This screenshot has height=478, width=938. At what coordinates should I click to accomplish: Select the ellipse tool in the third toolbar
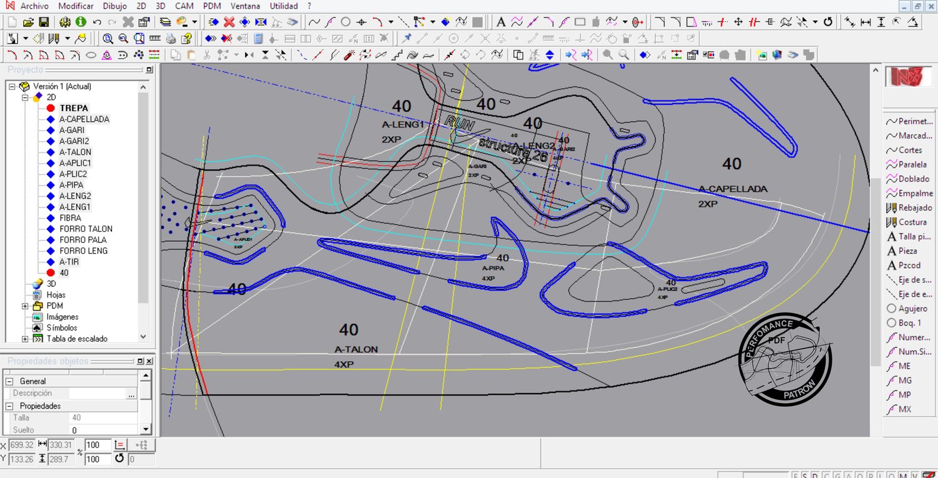click(91, 55)
